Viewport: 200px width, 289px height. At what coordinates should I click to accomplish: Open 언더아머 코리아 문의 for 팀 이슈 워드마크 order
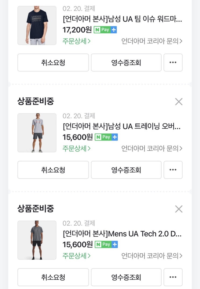tap(152, 41)
